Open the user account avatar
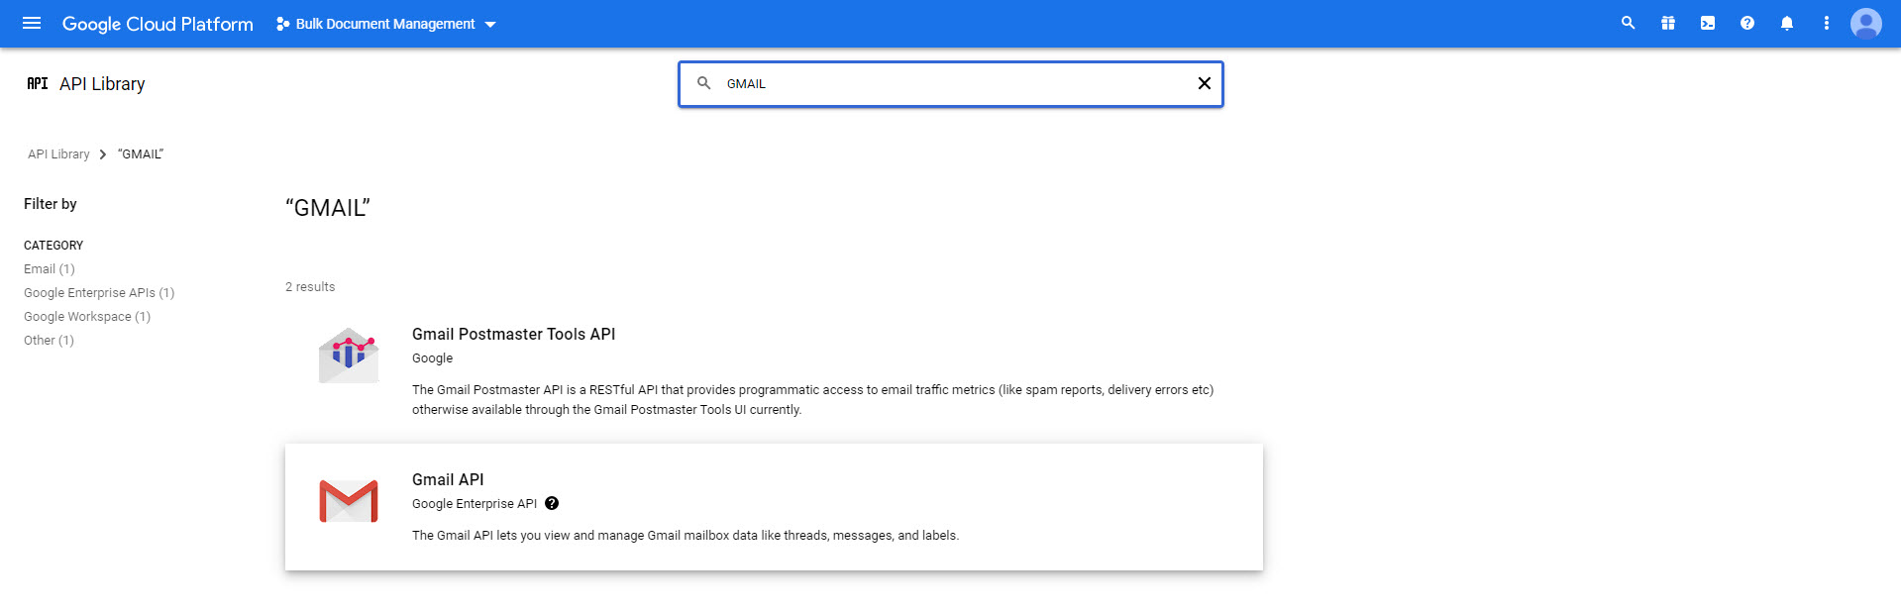1901x612 pixels. 1866,23
